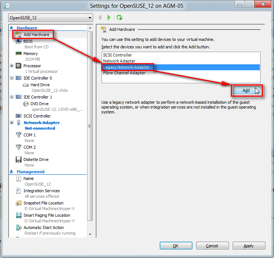
Task: Select the Memory chip icon
Action: 19,54
